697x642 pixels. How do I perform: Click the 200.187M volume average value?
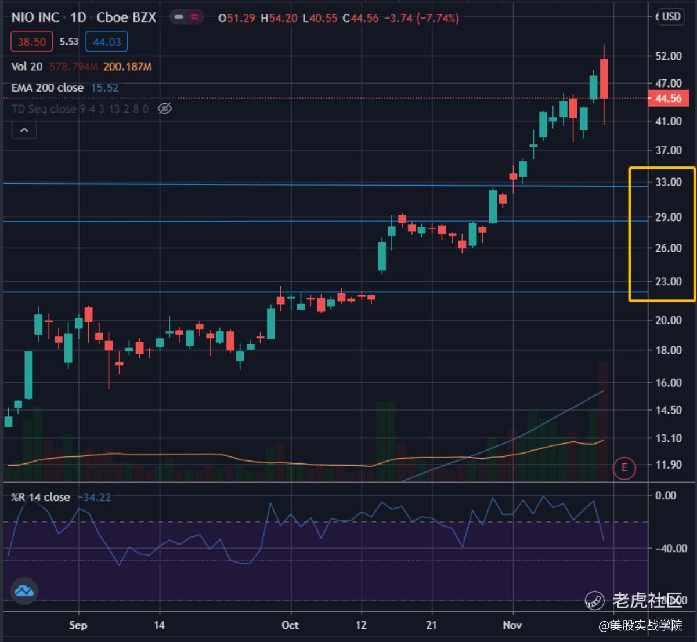[x=128, y=67]
